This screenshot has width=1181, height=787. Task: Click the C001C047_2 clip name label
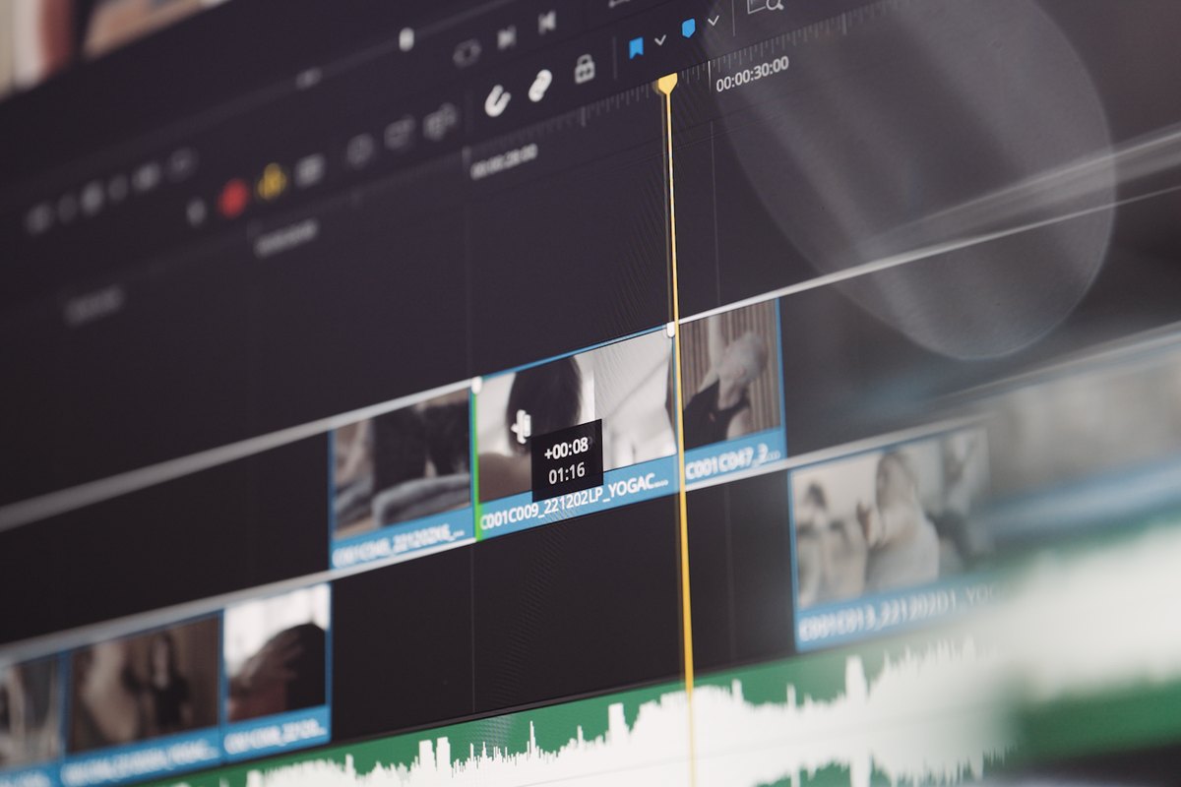733,461
